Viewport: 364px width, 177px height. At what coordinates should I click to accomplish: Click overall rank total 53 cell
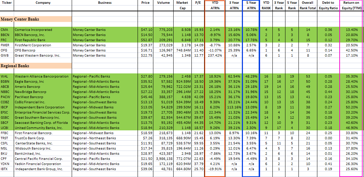coord(308,76)
